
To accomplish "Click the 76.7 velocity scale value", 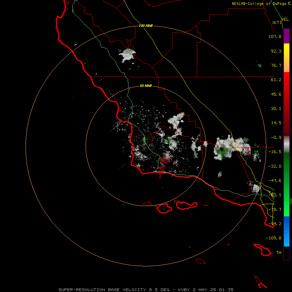I will click(x=276, y=65).
